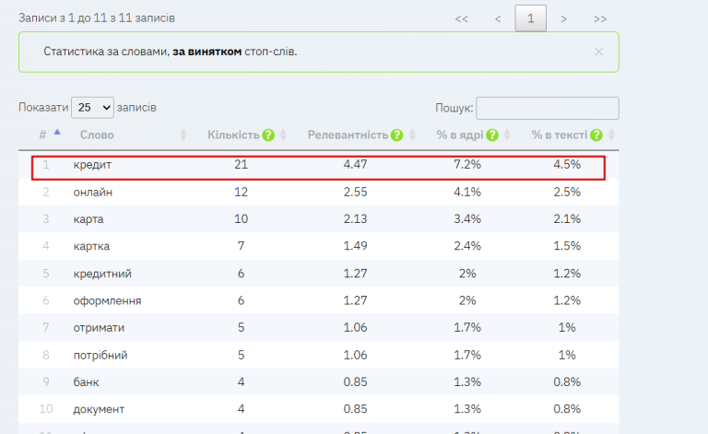Screen dimensions: 708x434
Task: Sort by Кількість using sort arrows
Action: pyautogui.click(x=283, y=135)
